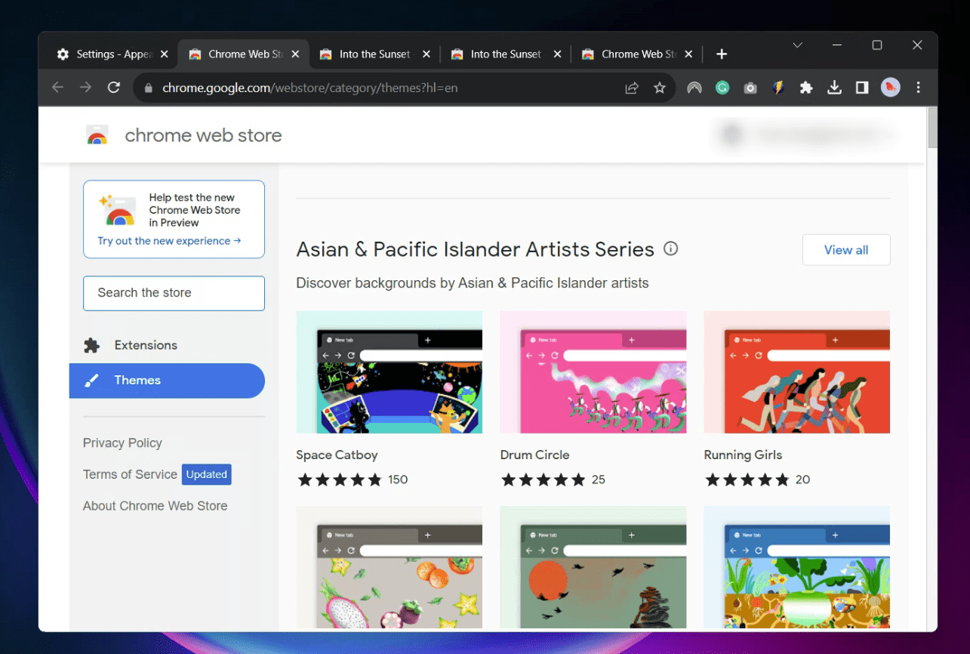970x654 pixels.
Task: Click the Space Catboy title text
Action: tap(337, 455)
